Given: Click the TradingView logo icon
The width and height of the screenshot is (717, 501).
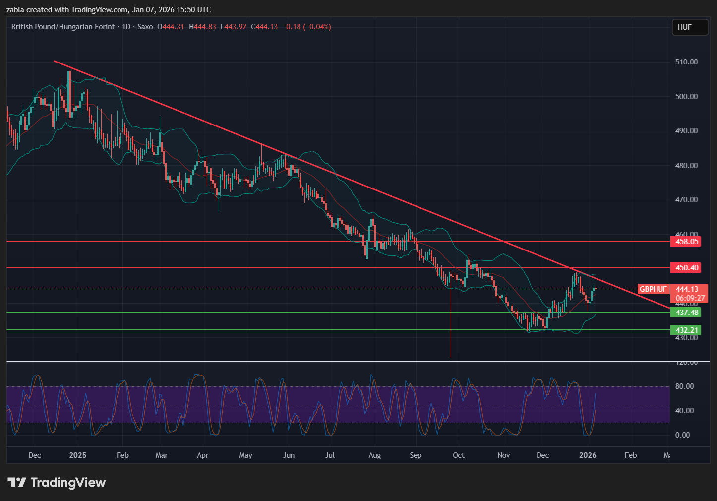Looking at the screenshot, I should tap(17, 482).
